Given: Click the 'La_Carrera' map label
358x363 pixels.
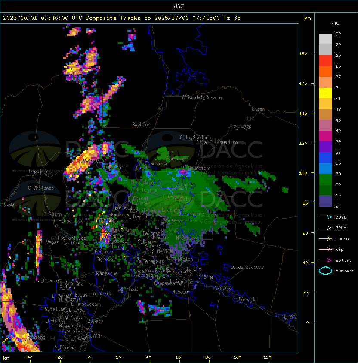Looking at the screenshot, I should 48,281.
